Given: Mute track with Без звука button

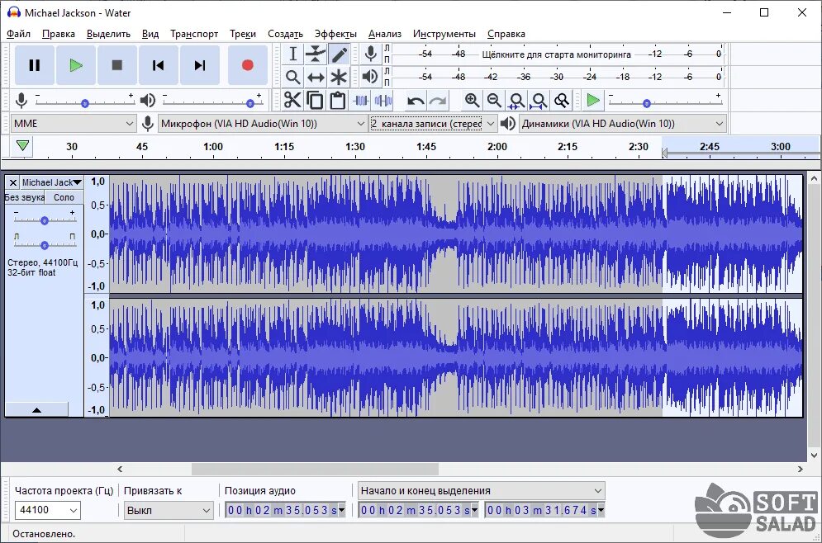Looking at the screenshot, I should 25,197.
